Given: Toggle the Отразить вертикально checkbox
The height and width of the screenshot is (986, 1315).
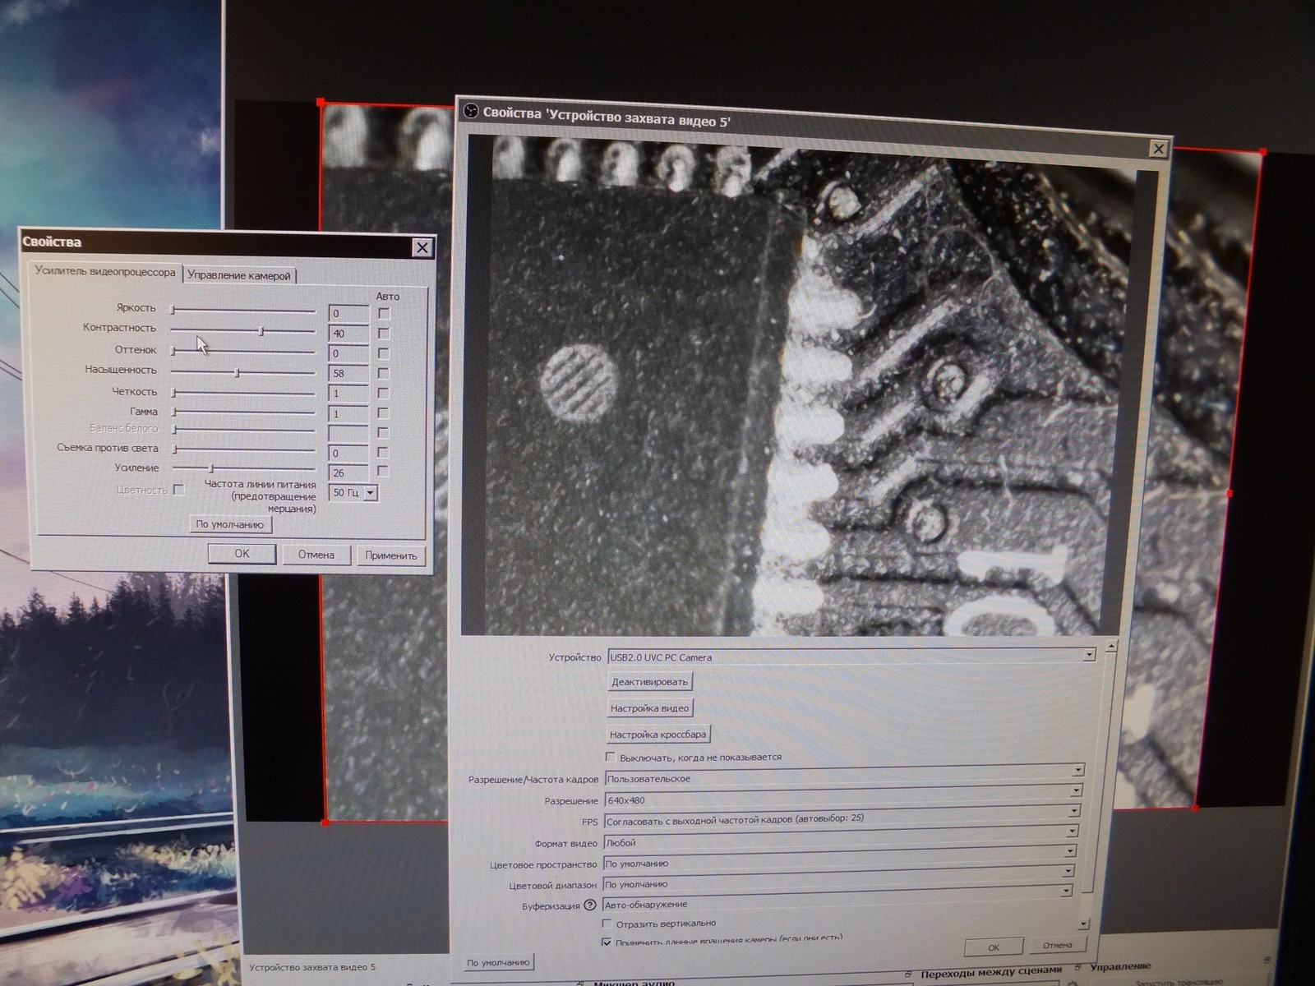Looking at the screenshot, I should coord(608,924).
